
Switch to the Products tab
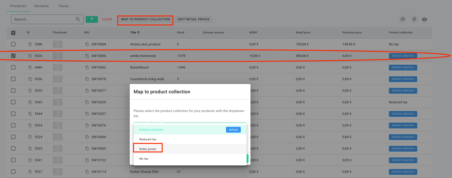click(x=18, y=6)
